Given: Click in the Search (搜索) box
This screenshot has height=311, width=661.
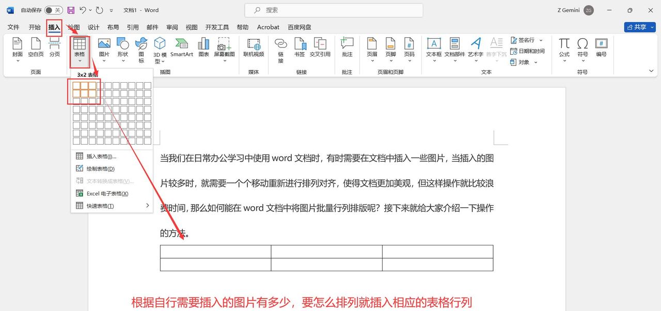Looking at the screenshot, I should 334,10.
